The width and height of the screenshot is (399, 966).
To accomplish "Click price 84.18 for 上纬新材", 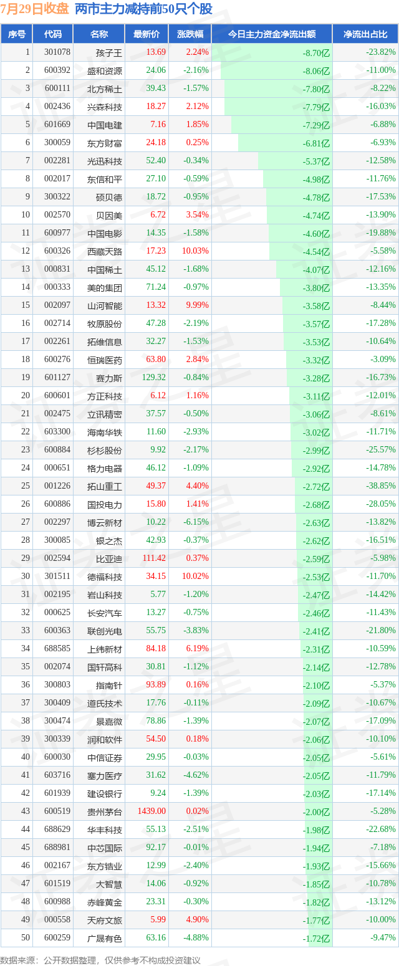I will pos(156,649).
